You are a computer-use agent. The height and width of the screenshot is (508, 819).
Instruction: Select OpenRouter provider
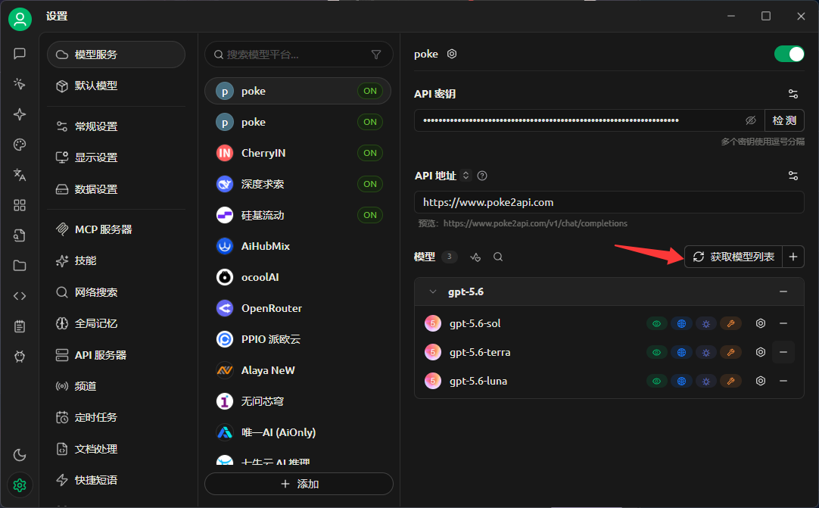(297, 308)
